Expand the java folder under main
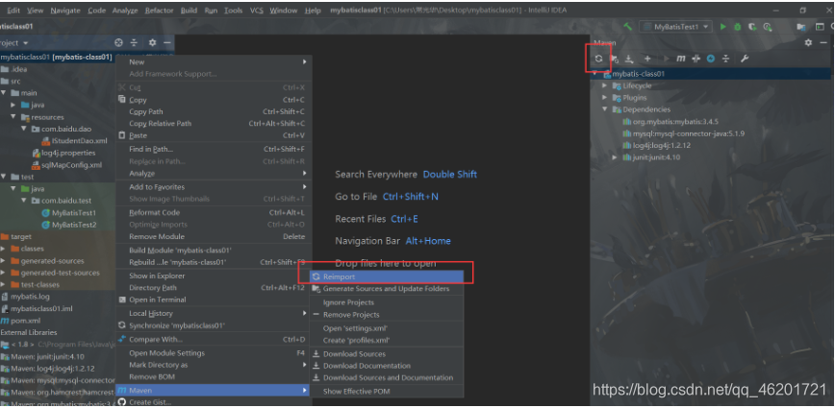The height and width of the screenshot is (408, 835). click(x=13, y=106)
